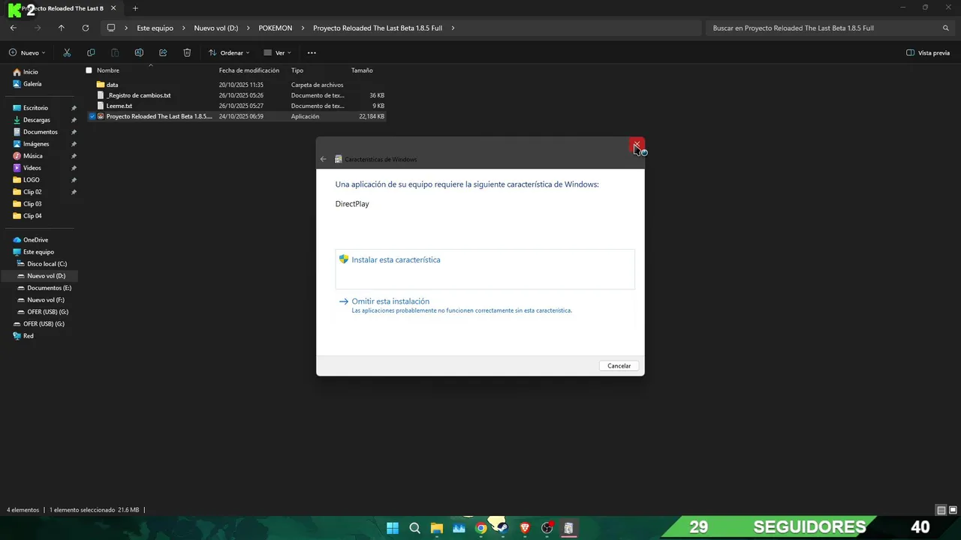The height and width of the screenshot is (540, 961).
Task: Open OneDrive in navigation pane
Action: pos(35,240)
